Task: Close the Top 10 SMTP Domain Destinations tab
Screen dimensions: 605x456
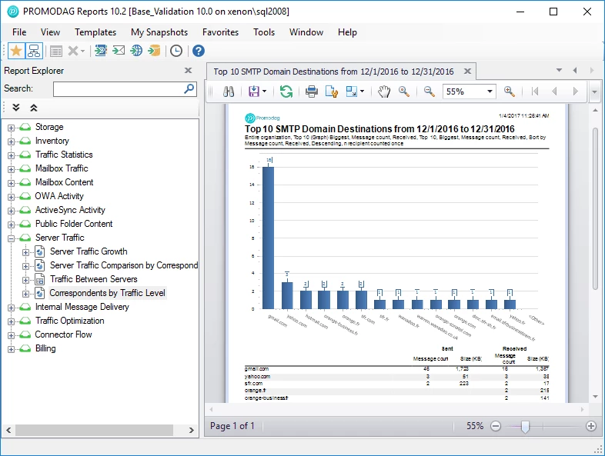Action: [x=467, y=72]
